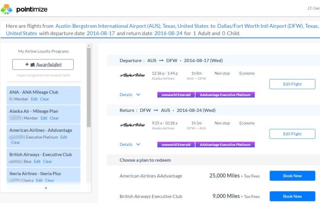Screen dimensions: 320x203
Task: Import programs with the AwardWallet button
Action: click(43, 64)
